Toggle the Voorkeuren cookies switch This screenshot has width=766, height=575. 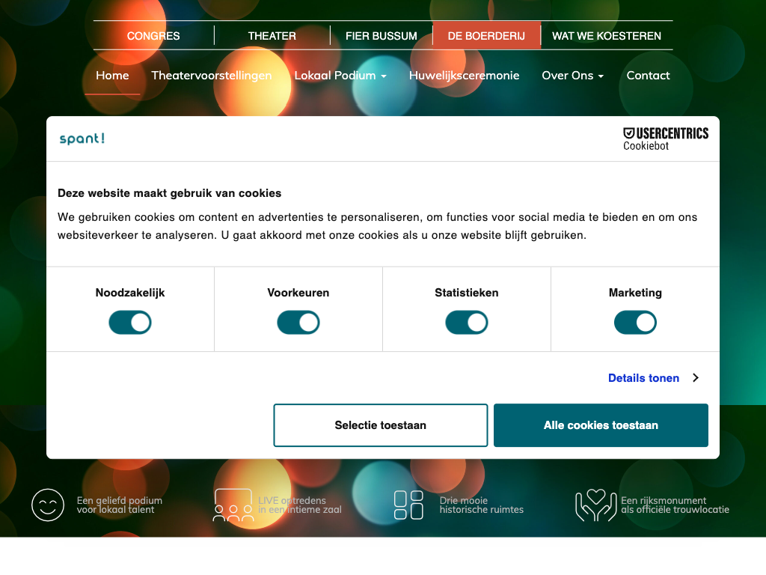click(298, 323)
